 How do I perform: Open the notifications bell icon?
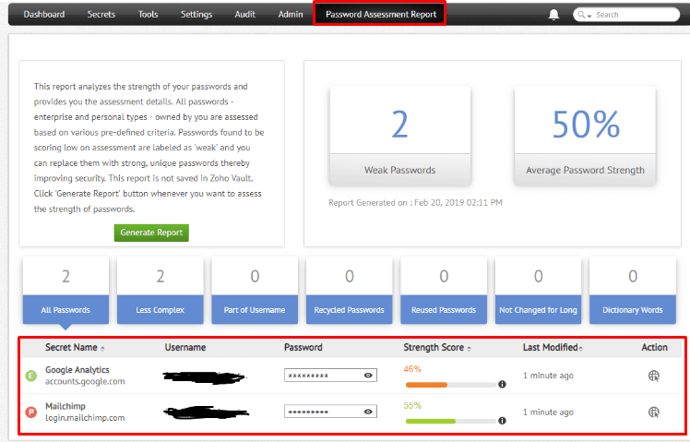tap(553, 15)
